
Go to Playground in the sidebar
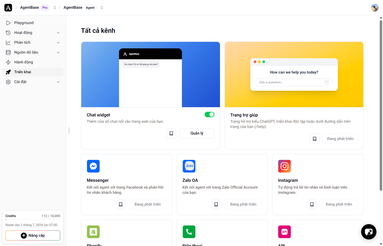(33, 23)
